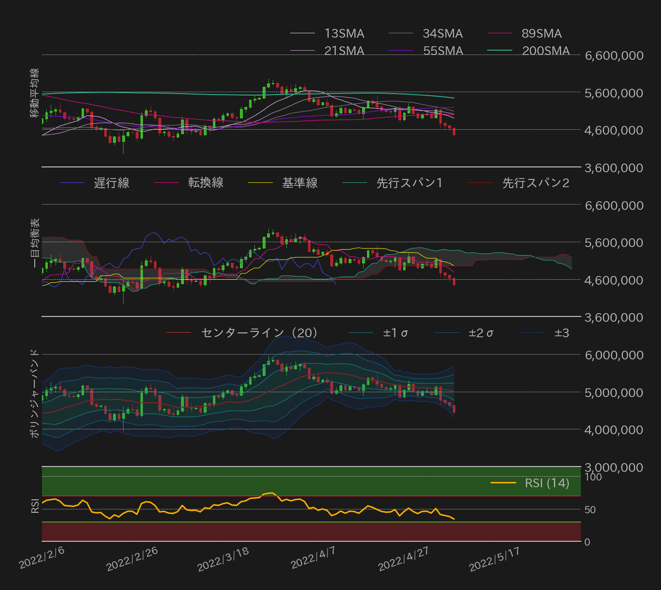Click the 先行スパン1 green line icon
Screen dimensions: 661x590
pos(356,183)
